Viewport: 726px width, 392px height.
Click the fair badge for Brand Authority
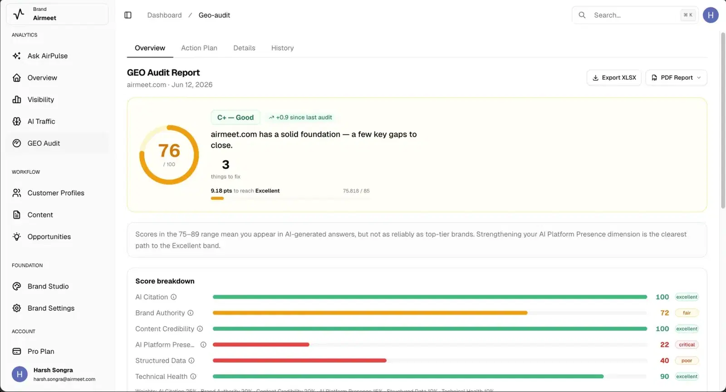687,313
